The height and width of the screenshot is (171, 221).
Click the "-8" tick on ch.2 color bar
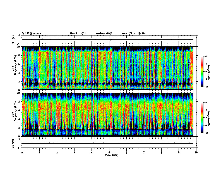[x=206, y=118]
